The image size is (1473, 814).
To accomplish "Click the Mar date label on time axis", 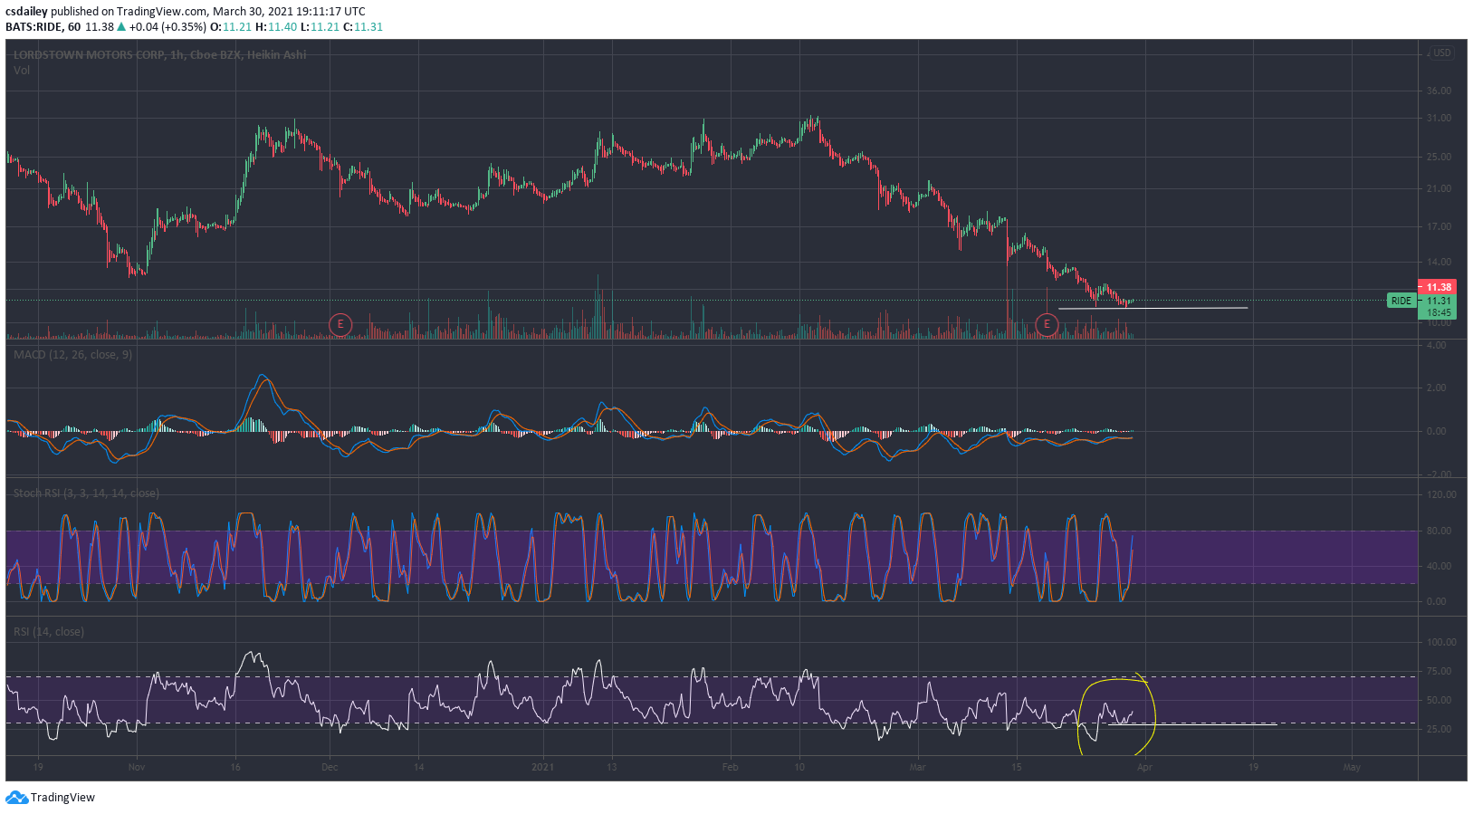I will tap(917, 768).
